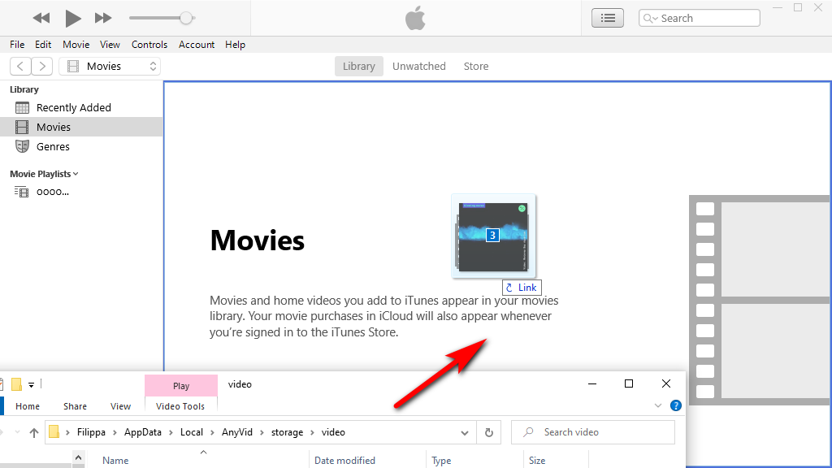The height and width of the screenshot is (468, 832).
Task: Click Filippa in the address path
Action: coord(91,432)
